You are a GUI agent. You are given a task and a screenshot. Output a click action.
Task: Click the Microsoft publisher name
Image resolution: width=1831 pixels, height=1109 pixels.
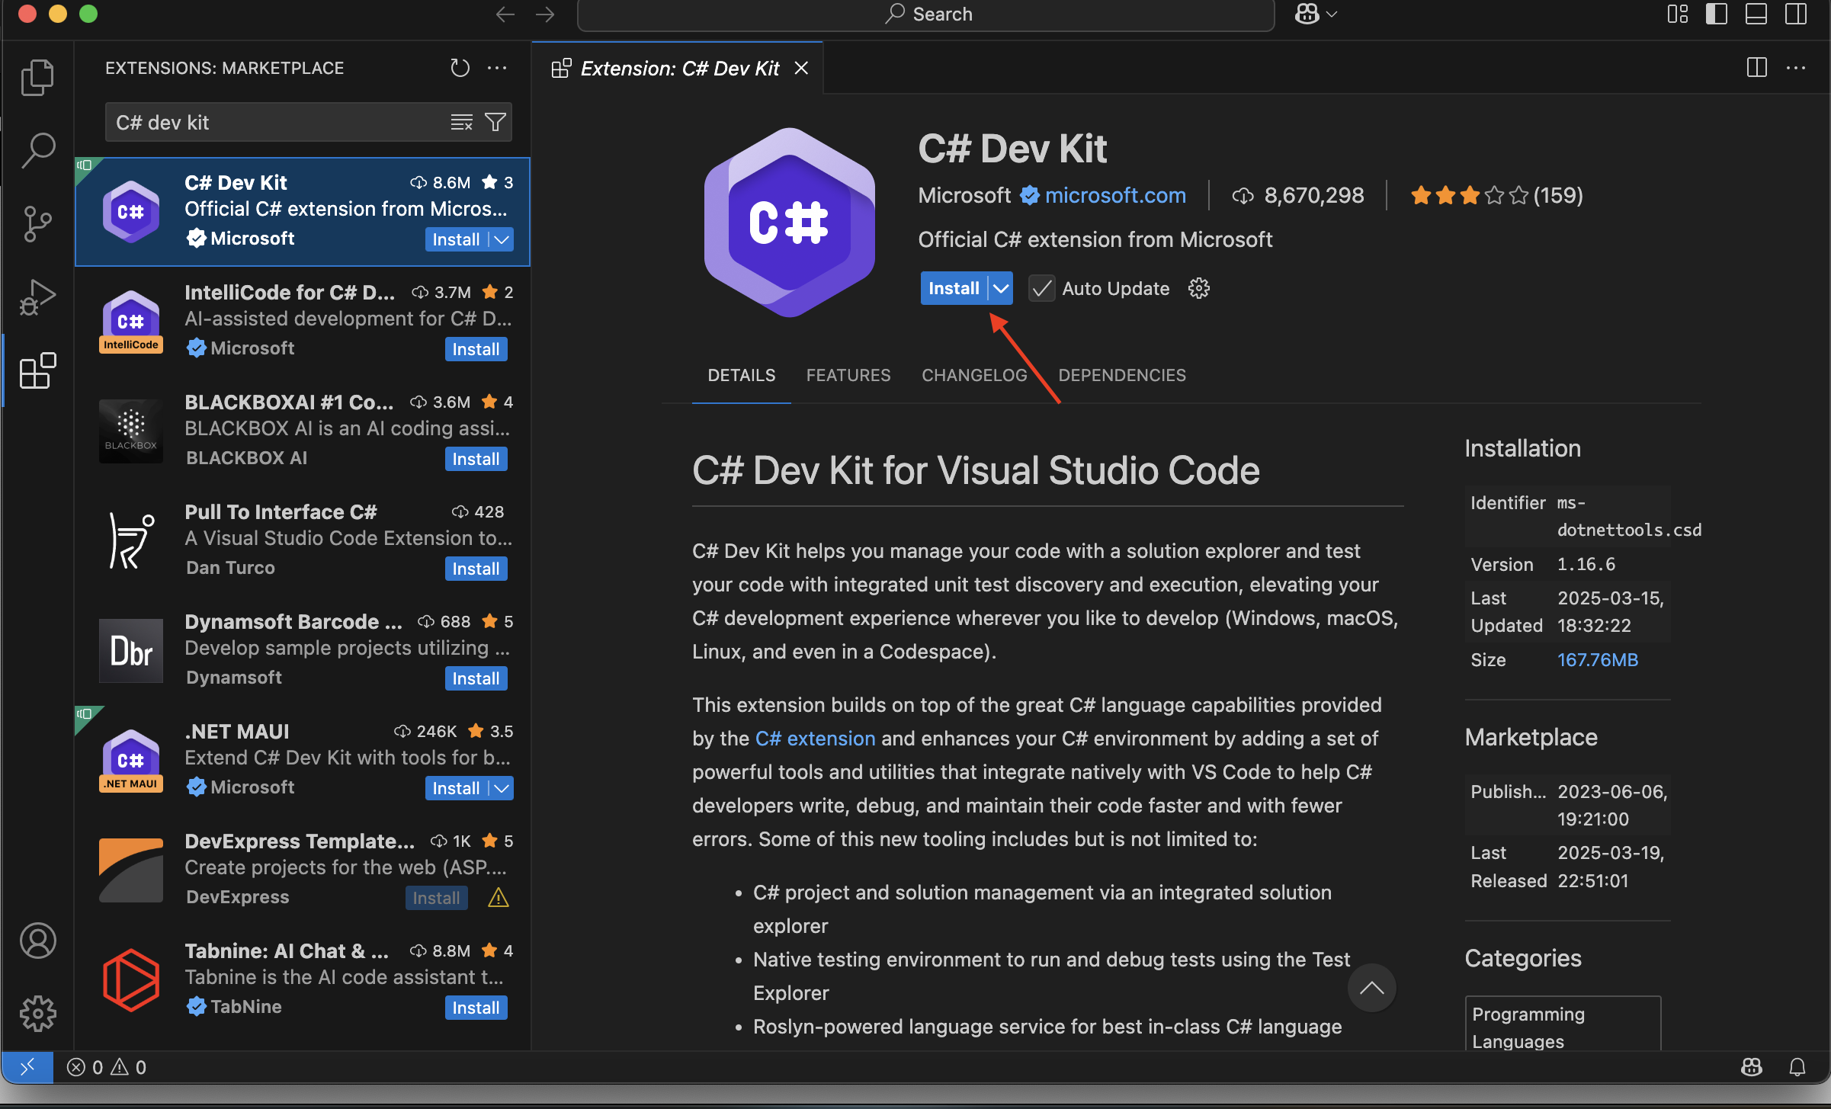click(x=964, y=195)
